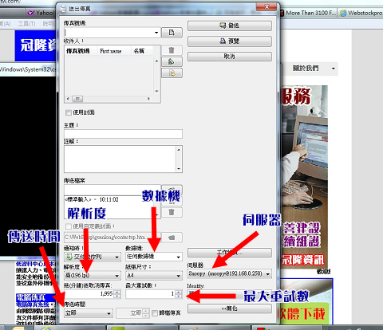Image resolution: width=383 pixels, height=330 pixels.
Task: Click the <<簡化 simplify button
Action: click(230, 308)
